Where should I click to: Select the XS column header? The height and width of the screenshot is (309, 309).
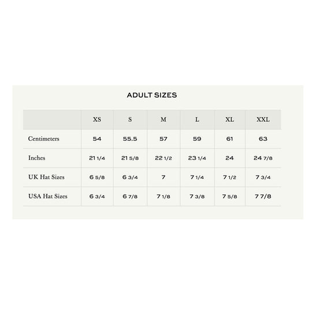(97, 120)
